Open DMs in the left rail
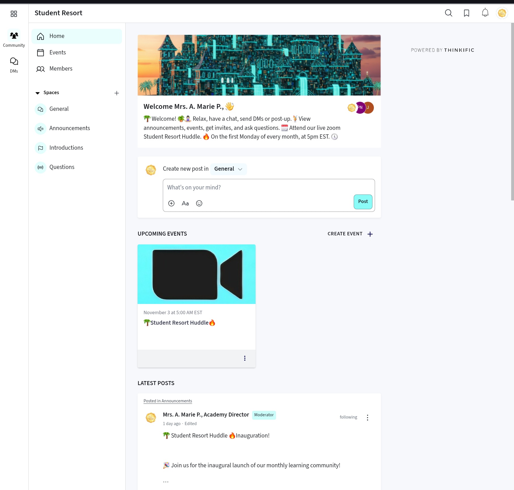 pyautogui.click(x=14, y=65)
